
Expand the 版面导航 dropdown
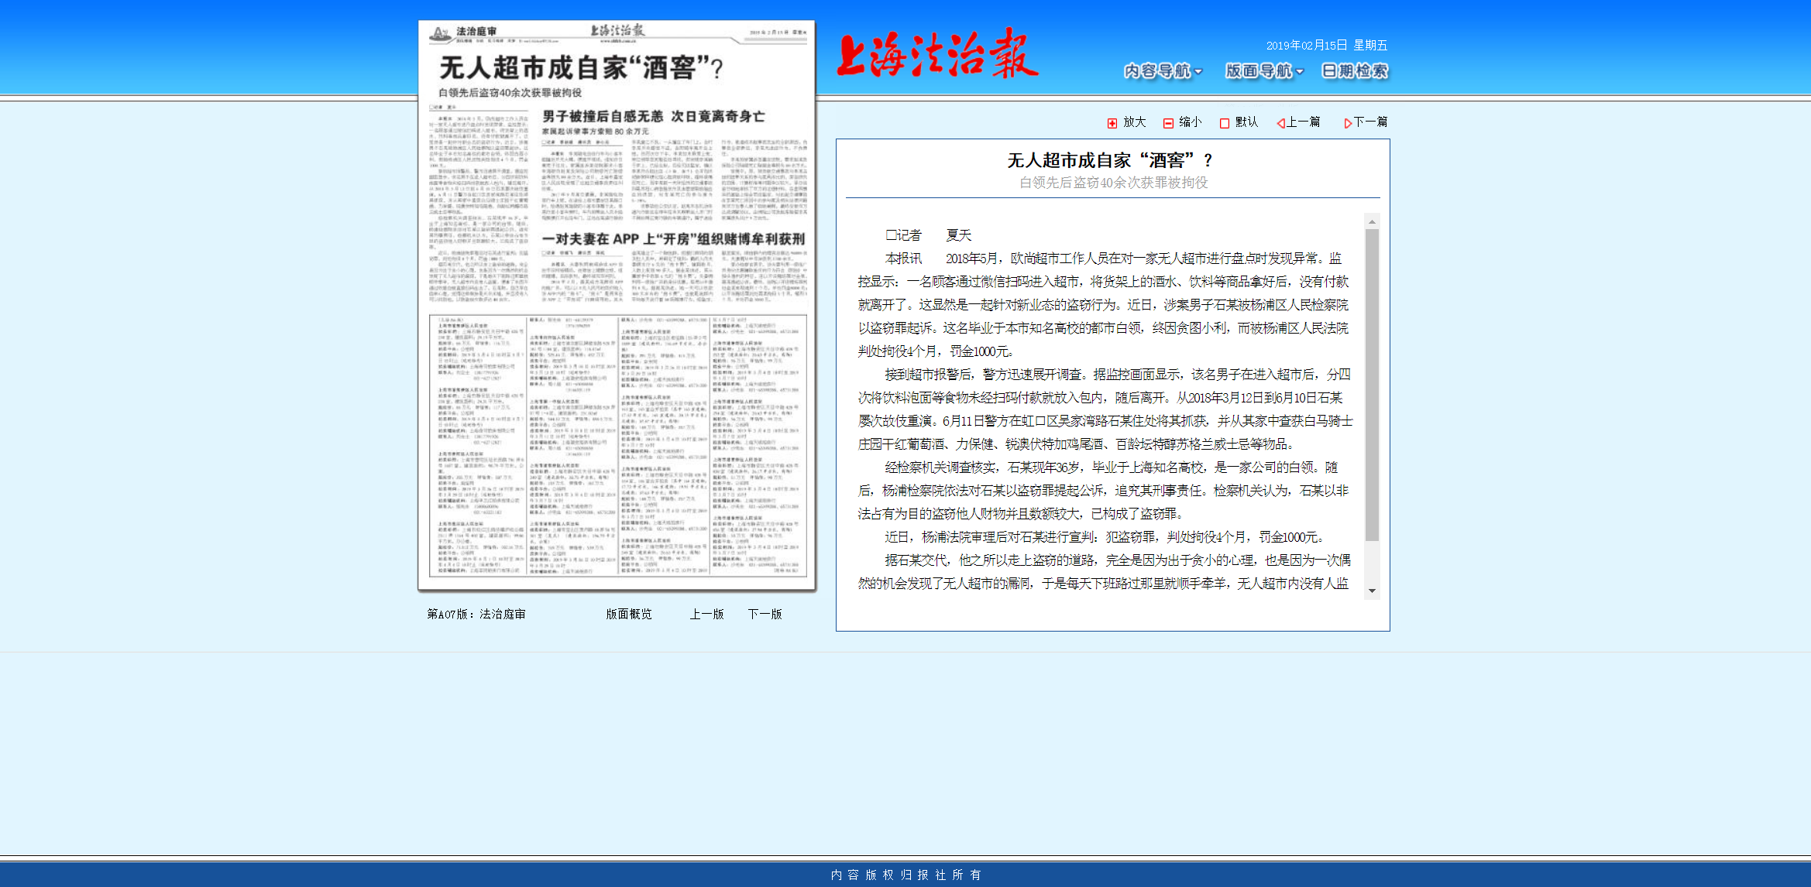(1261, 70)
